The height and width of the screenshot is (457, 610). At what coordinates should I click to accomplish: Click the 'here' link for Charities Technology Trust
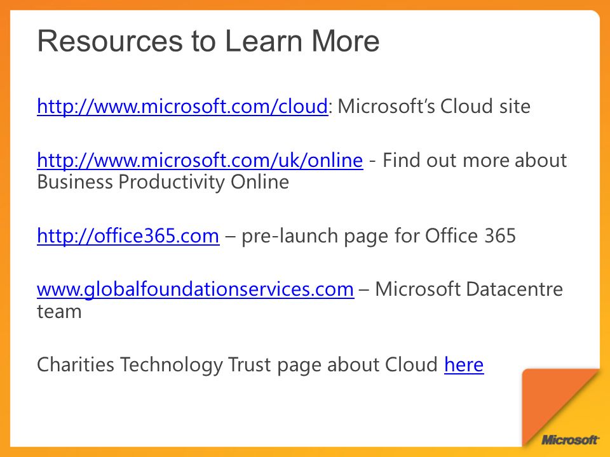click(x=464, y=364)
